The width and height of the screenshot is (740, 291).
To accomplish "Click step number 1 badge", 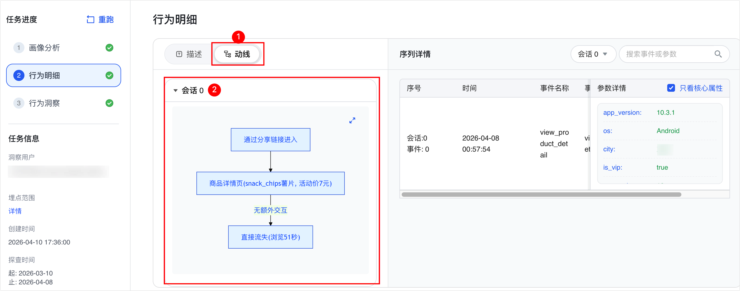I will point(19,48).
